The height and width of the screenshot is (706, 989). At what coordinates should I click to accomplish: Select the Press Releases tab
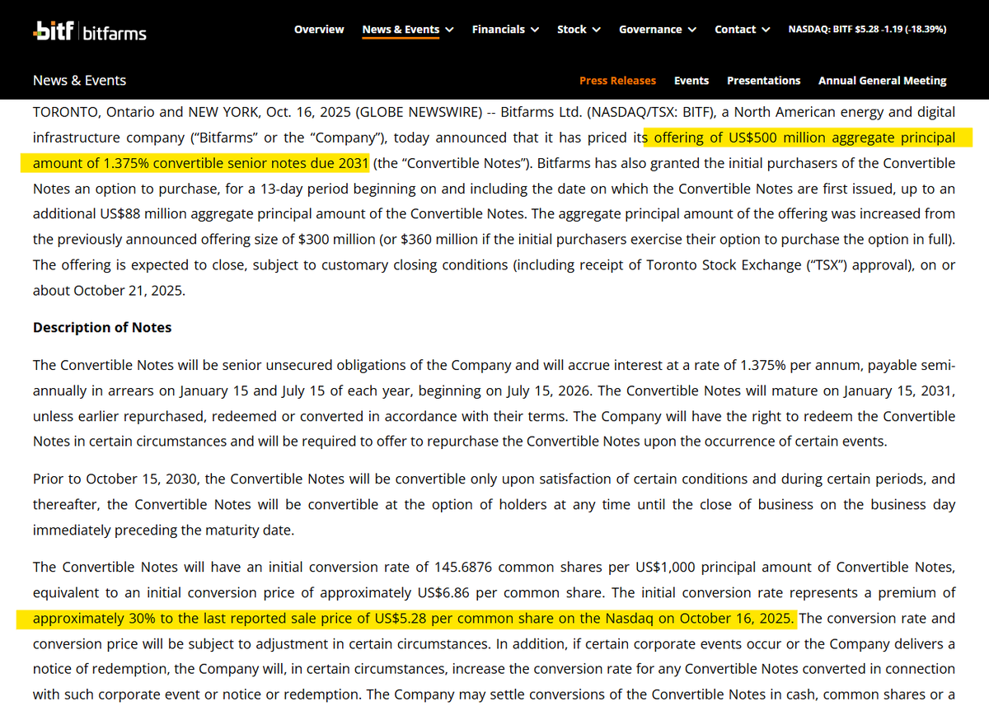[617, 81]
